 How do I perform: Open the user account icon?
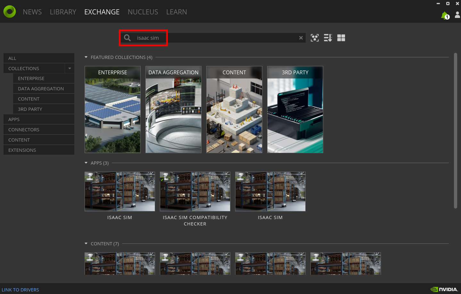point(457,15)
